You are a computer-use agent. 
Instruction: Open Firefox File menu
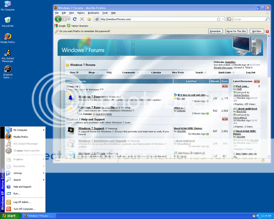[57, 13]
